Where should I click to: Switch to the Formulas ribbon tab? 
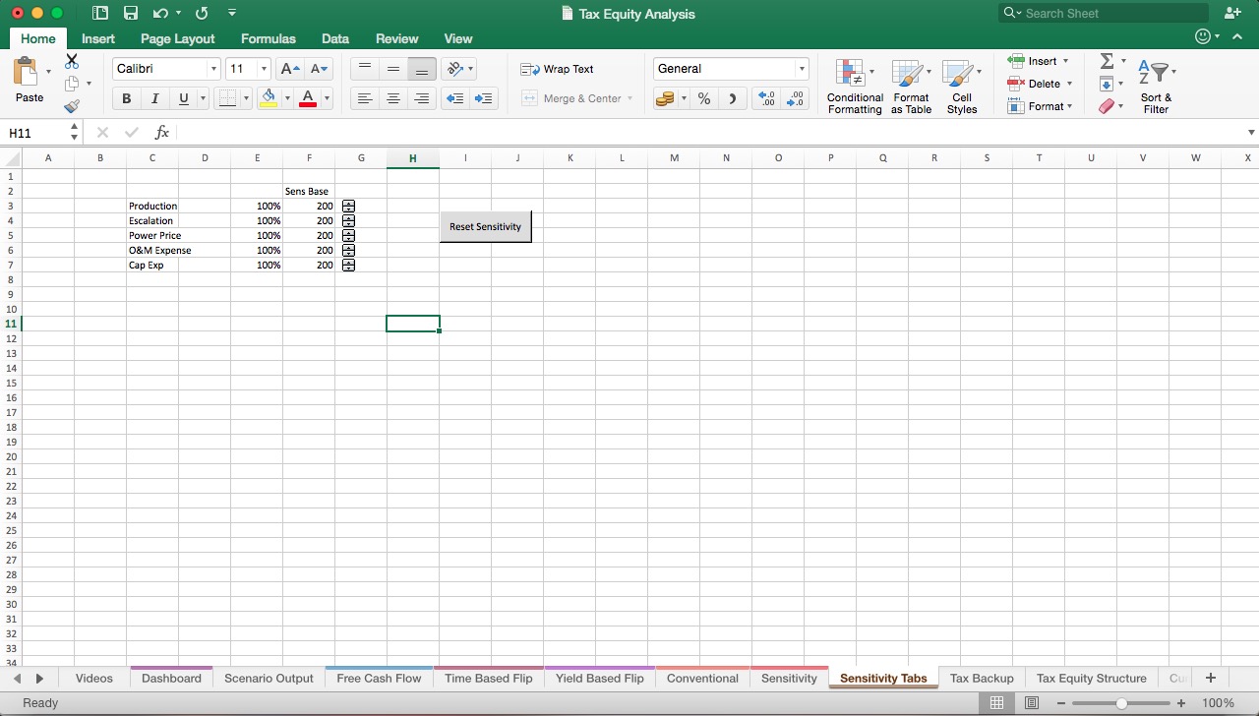coord(268,38)
